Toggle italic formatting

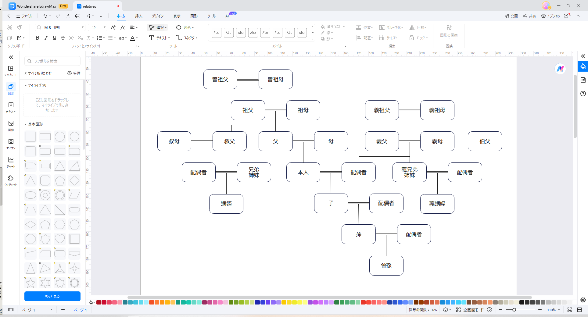(46, 38)
